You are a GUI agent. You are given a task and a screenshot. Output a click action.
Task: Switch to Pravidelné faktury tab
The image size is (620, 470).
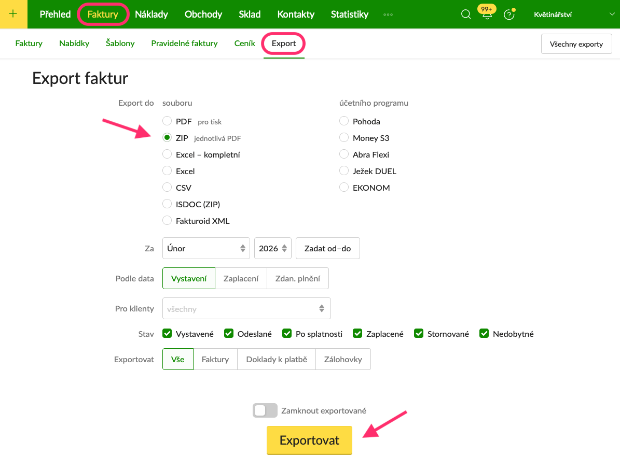point(184,44)
